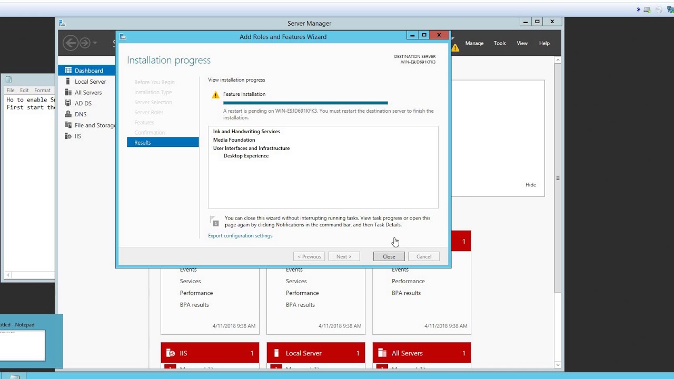Click User Interfaces and Infrastructure entry
Viewport: 674px width, 379px height.
pos(251,148)
